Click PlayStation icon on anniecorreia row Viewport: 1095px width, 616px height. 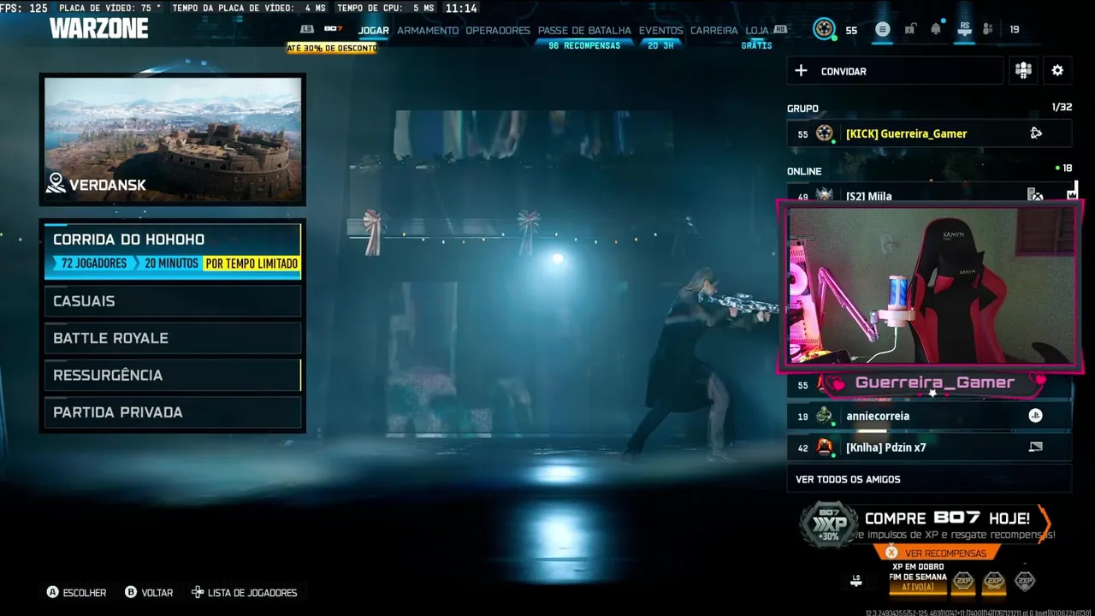pyautogui.click(x=1035, y=417)
